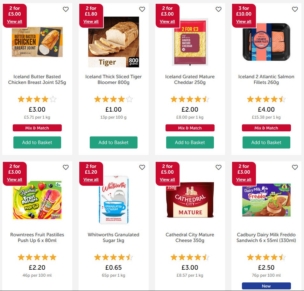Open View all under 2 for £1.20 offer

[x=91, y=180]
